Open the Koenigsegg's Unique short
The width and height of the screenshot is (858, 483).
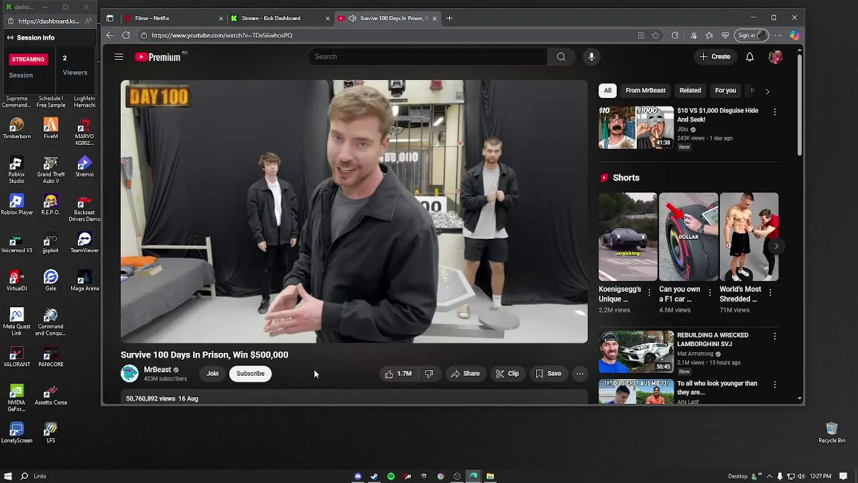628,237
